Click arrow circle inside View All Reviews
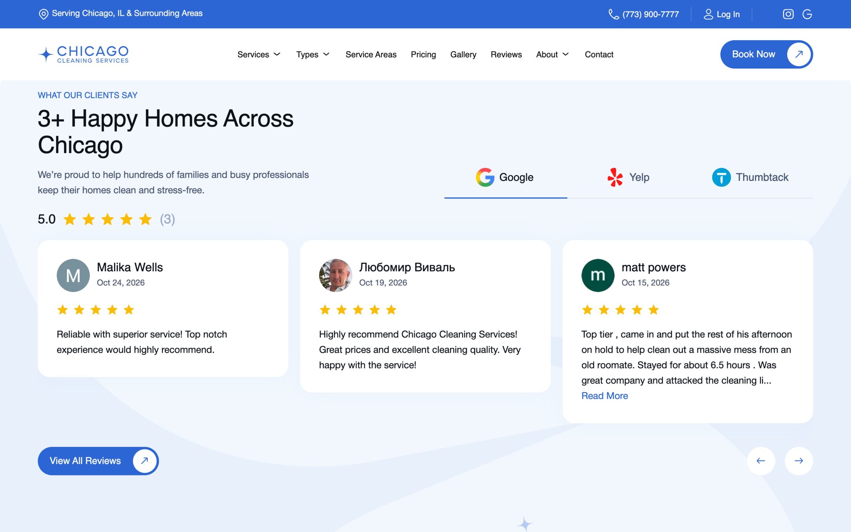The width and height of the screenshot is (851, 532). tap(145, 461)
